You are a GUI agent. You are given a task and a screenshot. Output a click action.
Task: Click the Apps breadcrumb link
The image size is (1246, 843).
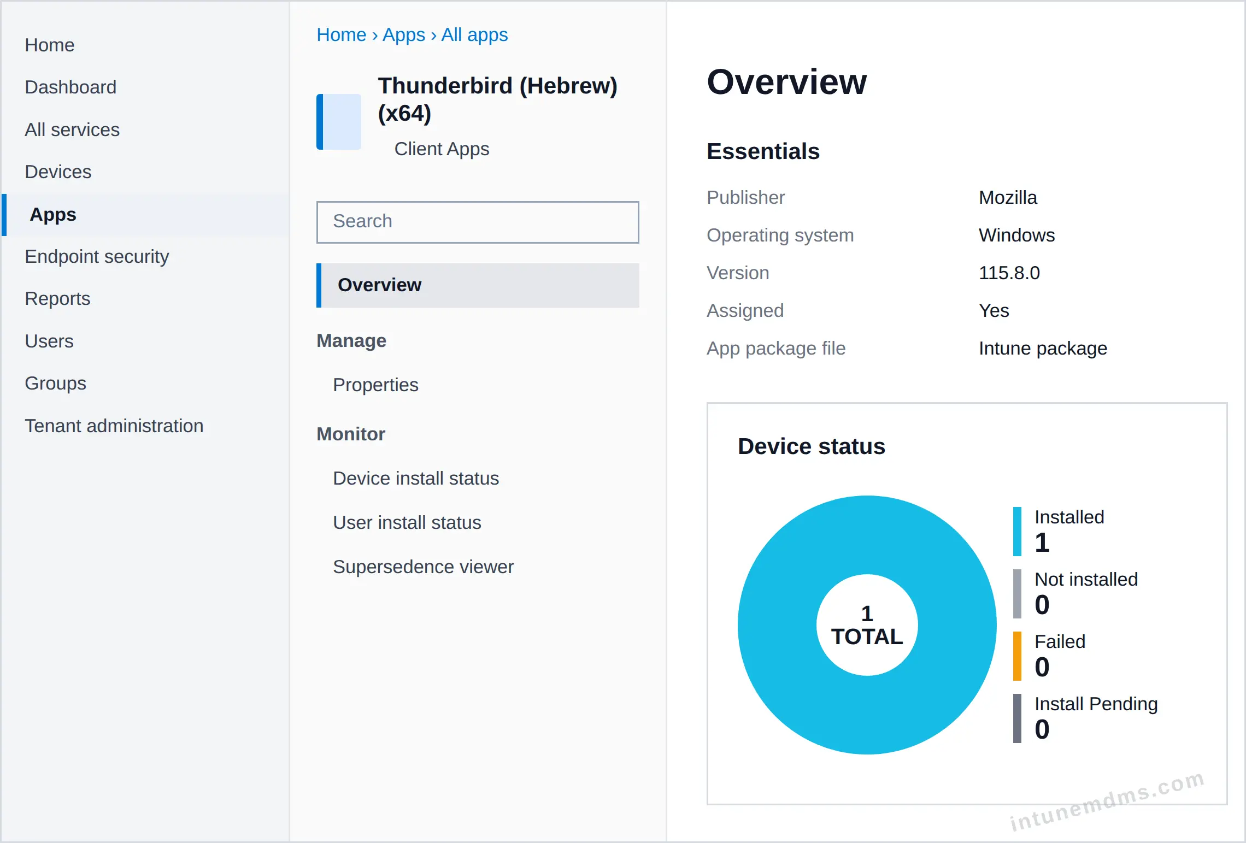(404, 34)
